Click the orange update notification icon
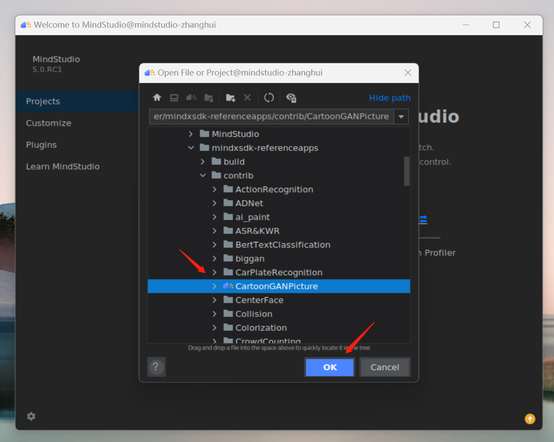 tap(530, 419)
